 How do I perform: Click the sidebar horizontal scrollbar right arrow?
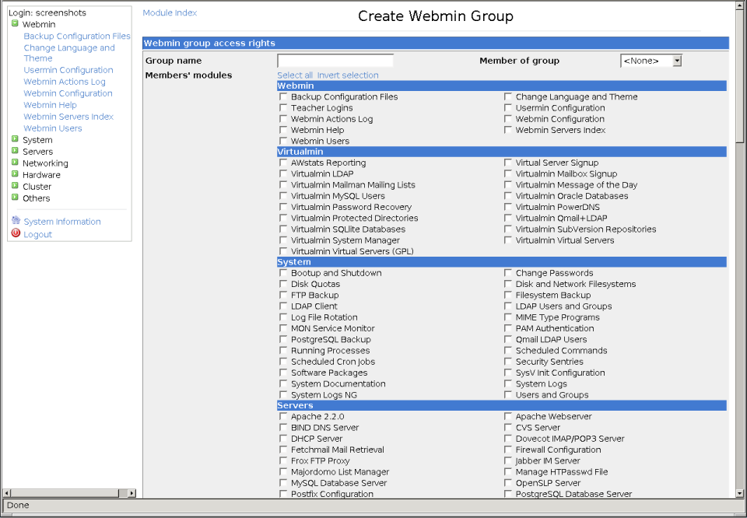coord(132,493)
